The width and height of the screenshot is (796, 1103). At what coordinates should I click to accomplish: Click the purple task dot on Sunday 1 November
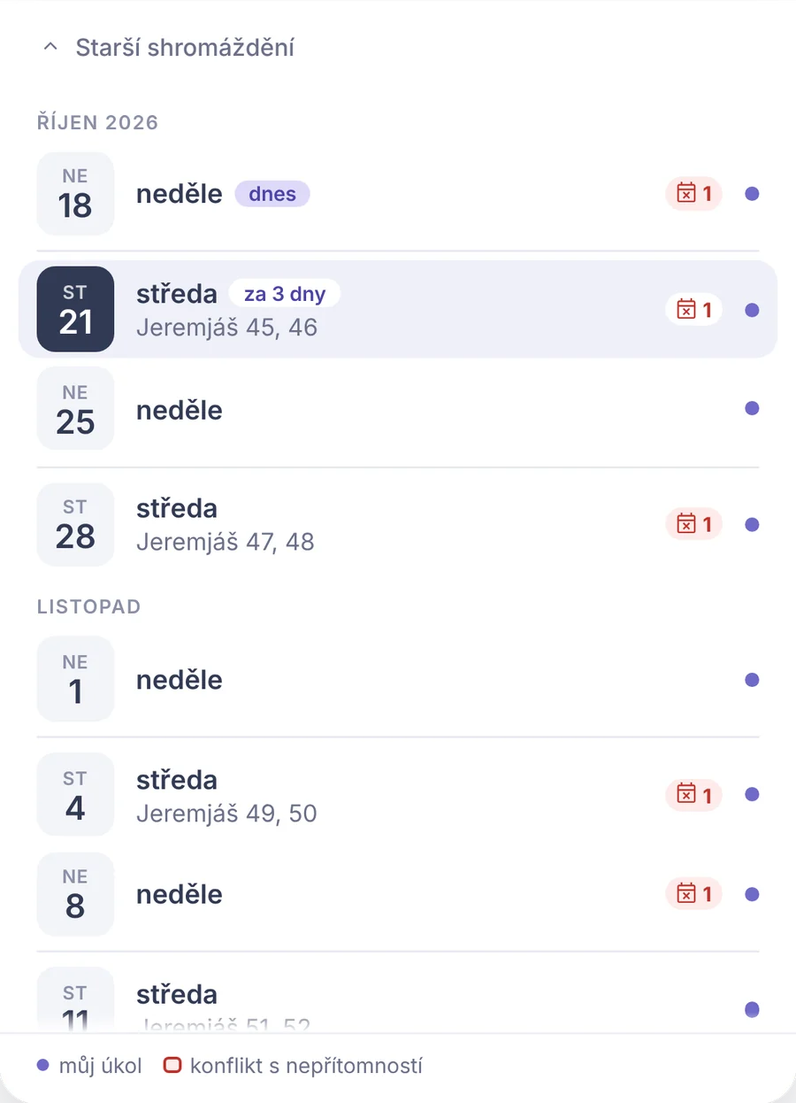[x=752, y=680]
